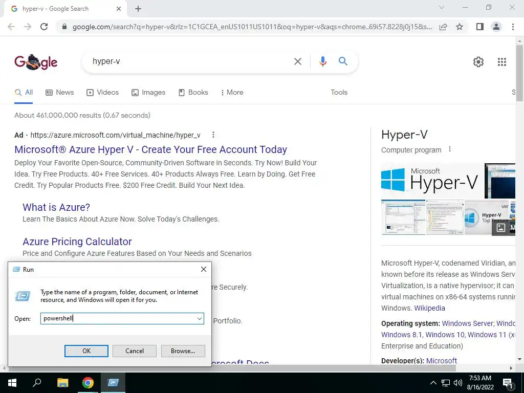Confirm Run dialog with OK
524x393 pixels.
[x=86, y=351]
